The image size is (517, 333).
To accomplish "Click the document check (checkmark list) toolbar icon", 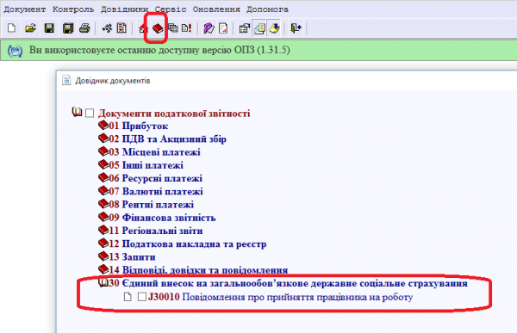I will [121, 28].
